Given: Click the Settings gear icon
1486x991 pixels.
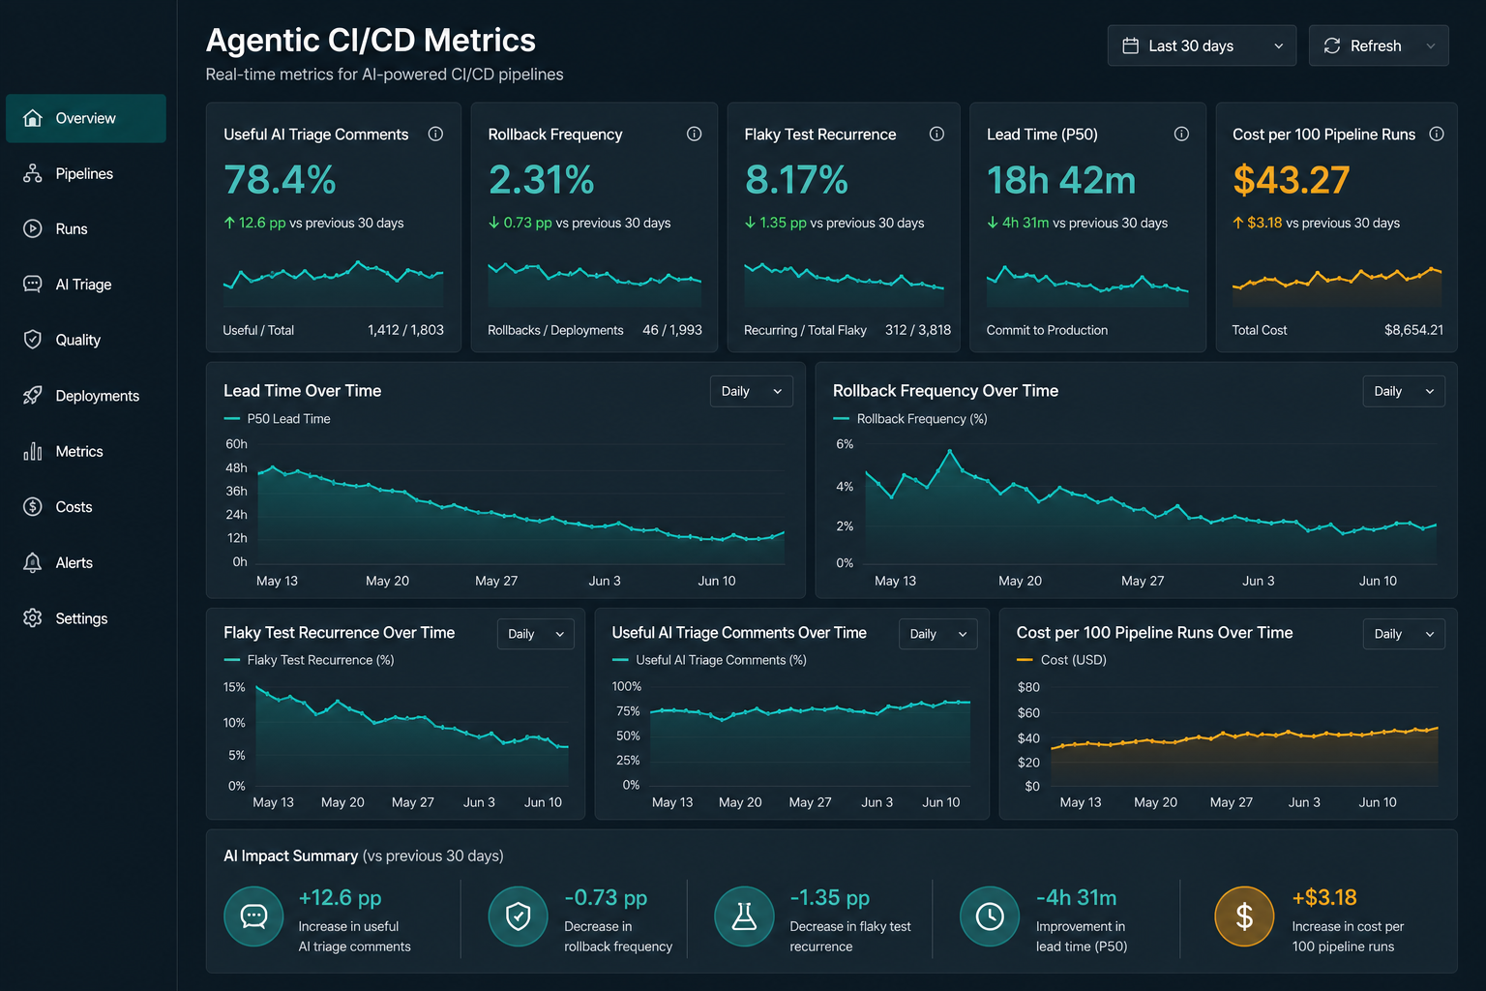Looking at the screenshot, I should click(x=33, y=618).
